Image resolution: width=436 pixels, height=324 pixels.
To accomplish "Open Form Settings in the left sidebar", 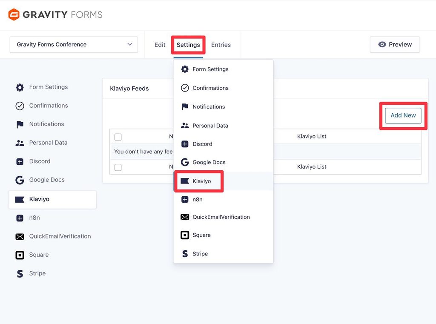I will click(52, 87).
